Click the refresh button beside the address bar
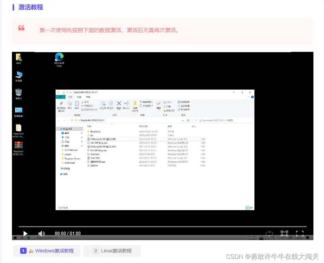Screen dimensions: 324x263 188,120
